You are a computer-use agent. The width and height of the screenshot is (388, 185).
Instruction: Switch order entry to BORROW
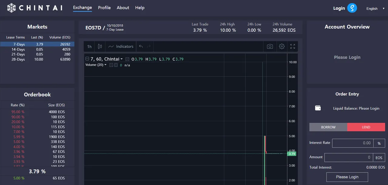[328, 127]
